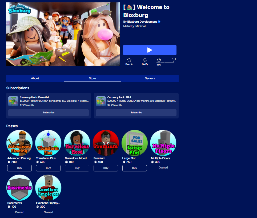The width and height of the screenshot is (257, 218).
Task: Click the Currency Pack: Essential thumbnail icon
Action: coord(13,101)
